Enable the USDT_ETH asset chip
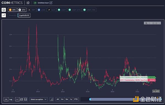This screenshot has height=105, width=165. (75, 10)
